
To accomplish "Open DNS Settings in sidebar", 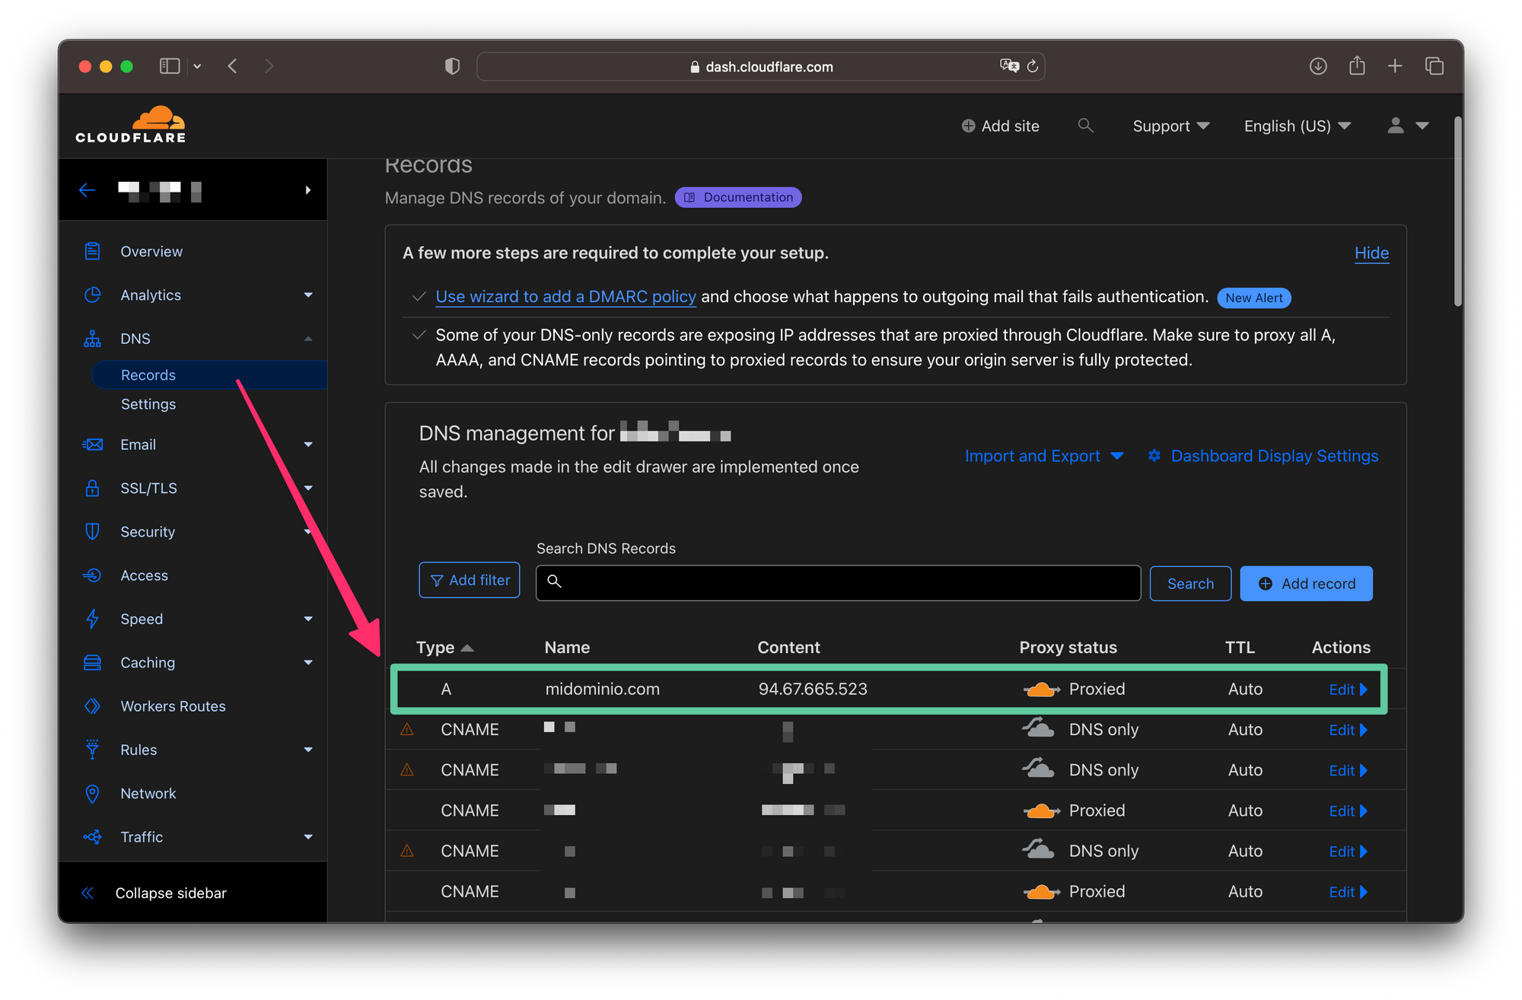I will tap(148, 404).
